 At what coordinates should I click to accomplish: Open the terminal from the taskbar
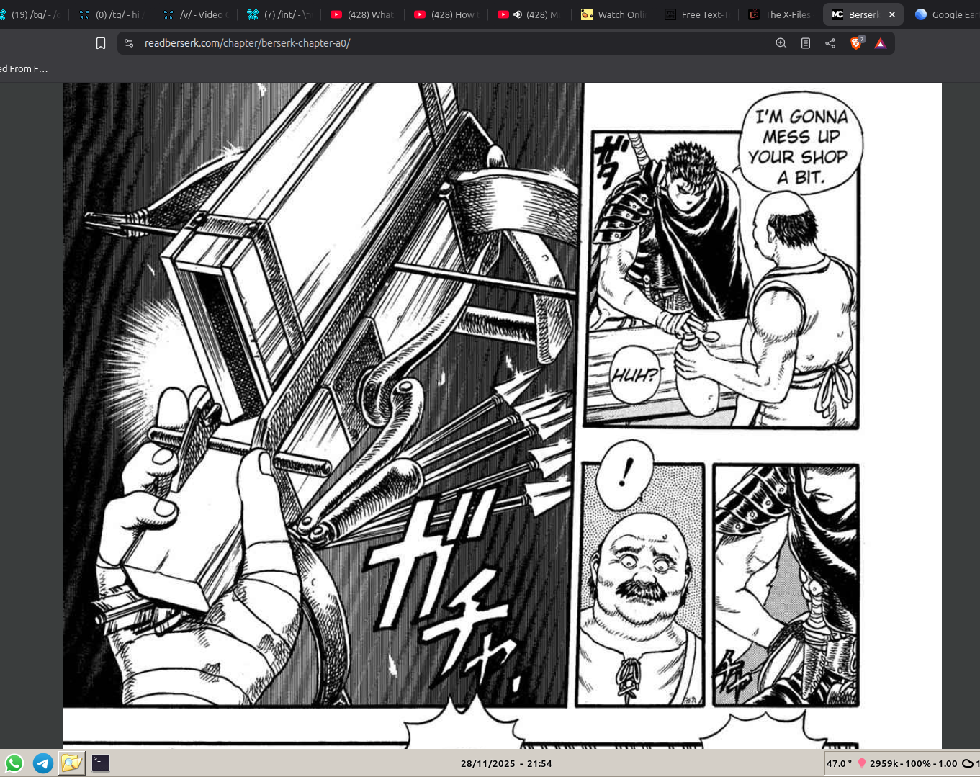click(x=101, y=763)
